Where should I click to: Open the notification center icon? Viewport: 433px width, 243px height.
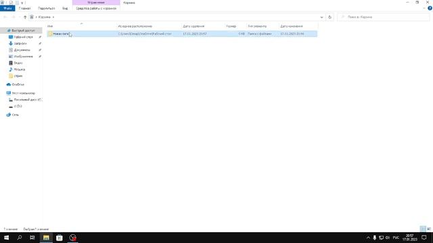[x=424, y=238]
